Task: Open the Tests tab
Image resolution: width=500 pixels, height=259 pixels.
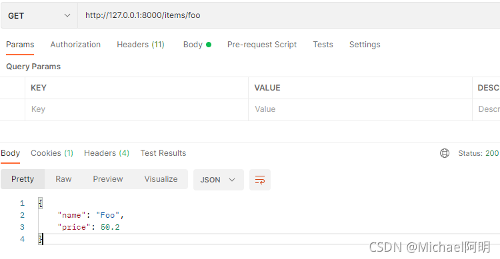Action: pyautogui.click(x=323, y=45)
